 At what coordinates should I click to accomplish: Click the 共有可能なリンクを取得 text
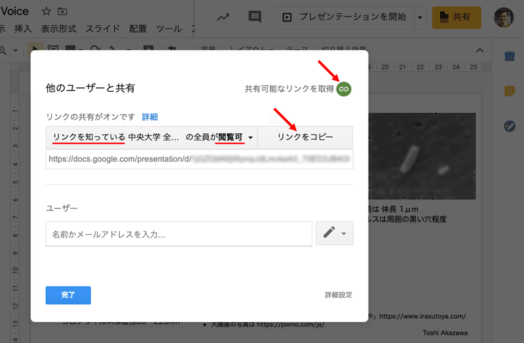coord(289,89)
